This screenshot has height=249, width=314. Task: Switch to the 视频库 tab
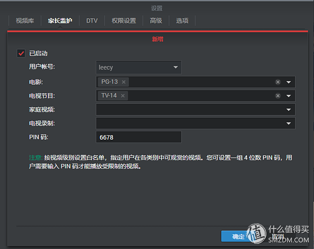(25, 20)
